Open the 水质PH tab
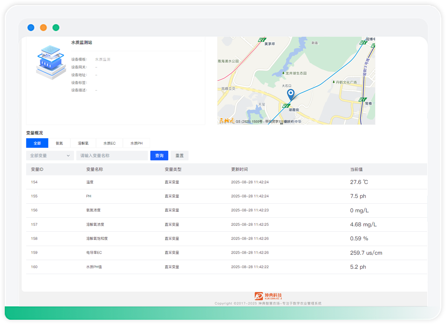 click(136, 143)
